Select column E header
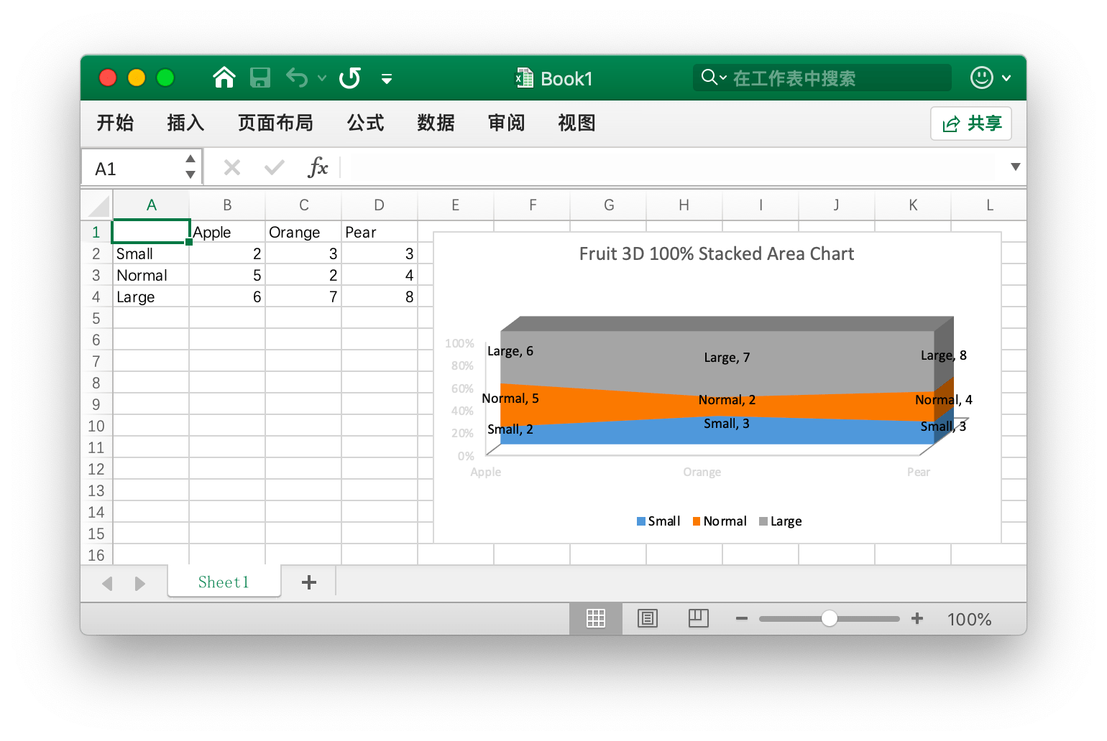The image size is (1107, 741). pos(456,205)
